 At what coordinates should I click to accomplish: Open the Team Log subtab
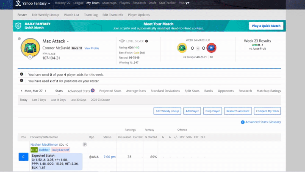point(91,15)
